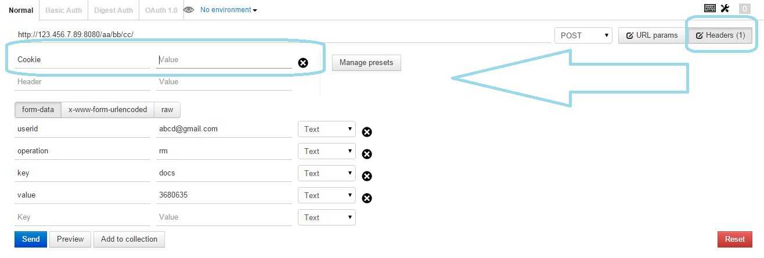This screenshot has height=258, width=764.
Task: Send the request
Action: coord(31,239)
